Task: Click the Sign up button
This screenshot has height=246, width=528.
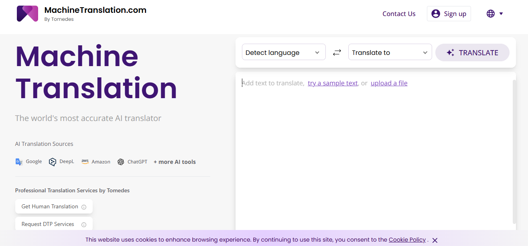Action: [x=449, y=14]
